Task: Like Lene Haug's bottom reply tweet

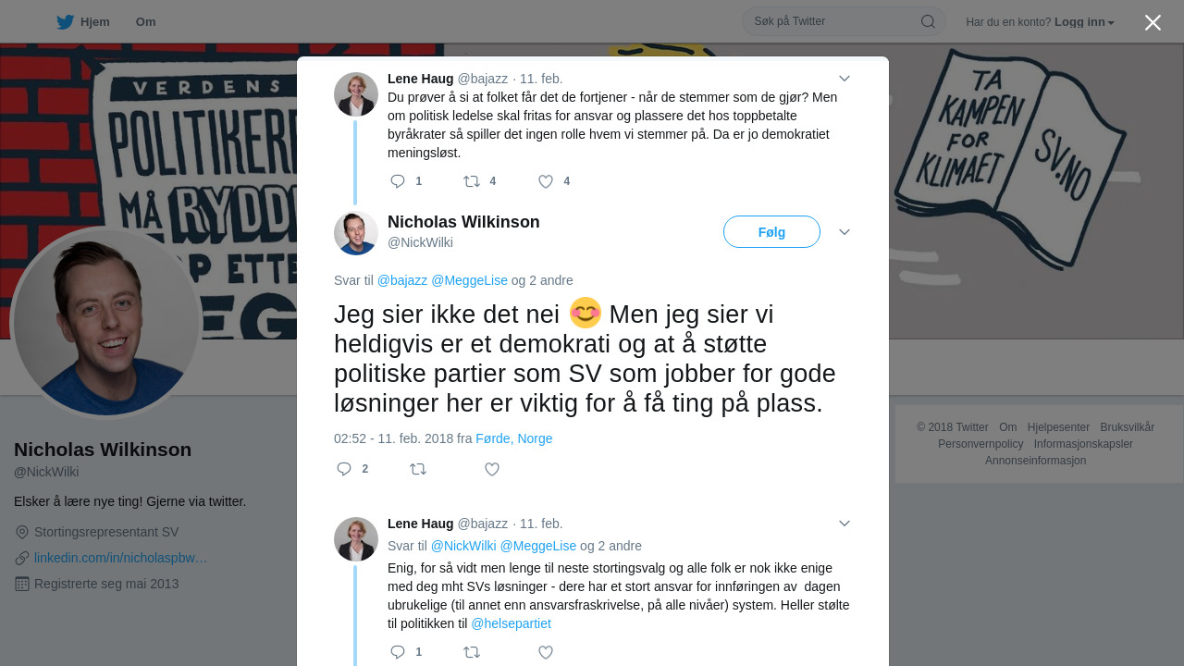Action: point(546,652)
